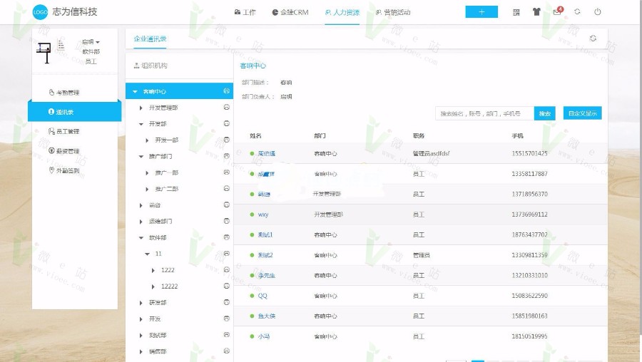The image size is (642, 362).
Task: Click the blue 搜索 button
Action: 544,113
